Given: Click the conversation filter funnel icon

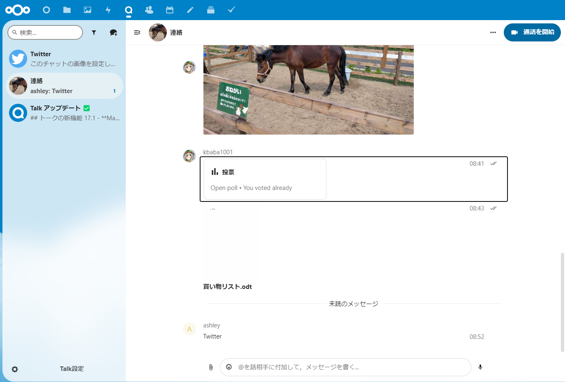Looking at the screenshot, I should pyautogui.click(x=94, y=32).
